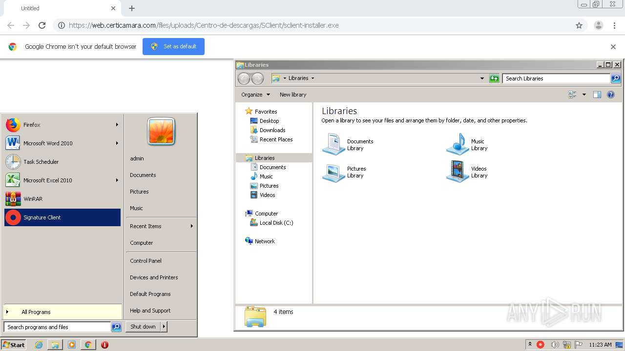Click the taskbar clock
The height and width of the screenshot is (351, 625).
coord(600,345)
